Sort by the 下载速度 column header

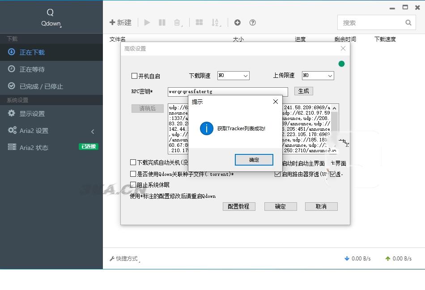(x=385, y=39)
